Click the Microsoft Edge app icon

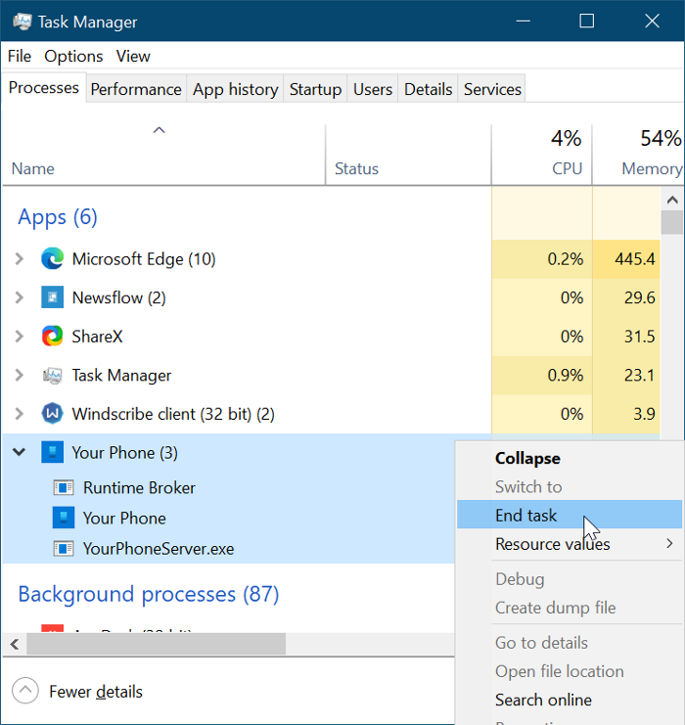click(52, 259)
